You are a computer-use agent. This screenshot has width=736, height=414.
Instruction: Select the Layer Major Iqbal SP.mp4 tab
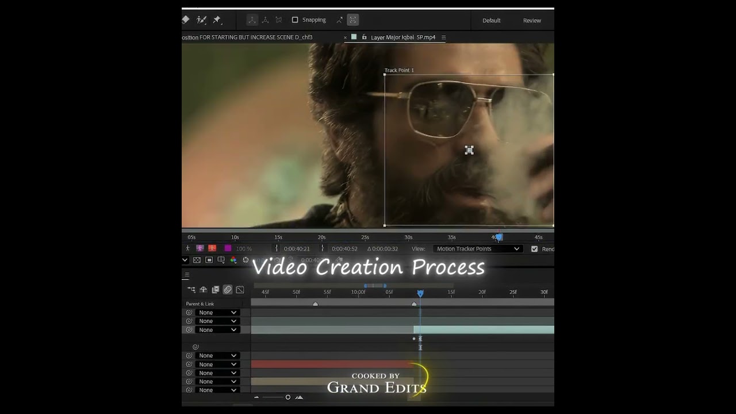click(403, 37)
